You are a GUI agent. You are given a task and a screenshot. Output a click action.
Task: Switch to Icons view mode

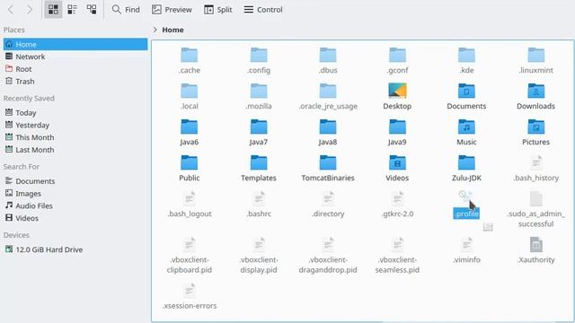click(x=53, y=10)
